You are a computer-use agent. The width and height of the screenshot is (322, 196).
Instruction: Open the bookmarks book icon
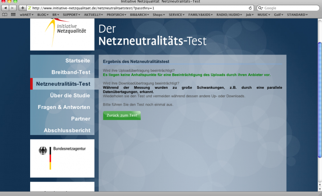5,14
